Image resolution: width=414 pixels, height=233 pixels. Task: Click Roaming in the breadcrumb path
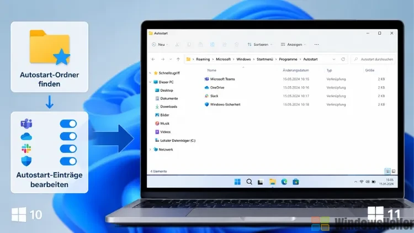point(203,60)
